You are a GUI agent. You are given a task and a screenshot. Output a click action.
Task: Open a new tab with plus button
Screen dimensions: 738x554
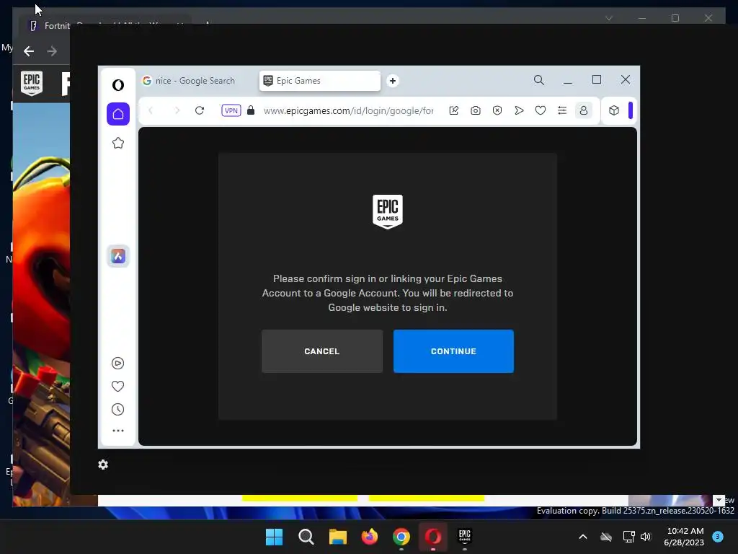click(393, 81)
